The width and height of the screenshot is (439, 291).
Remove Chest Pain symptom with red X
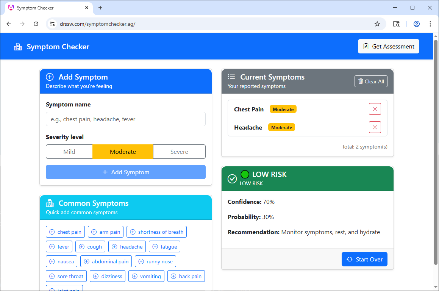pyautogui.click(x=375, y=109)
